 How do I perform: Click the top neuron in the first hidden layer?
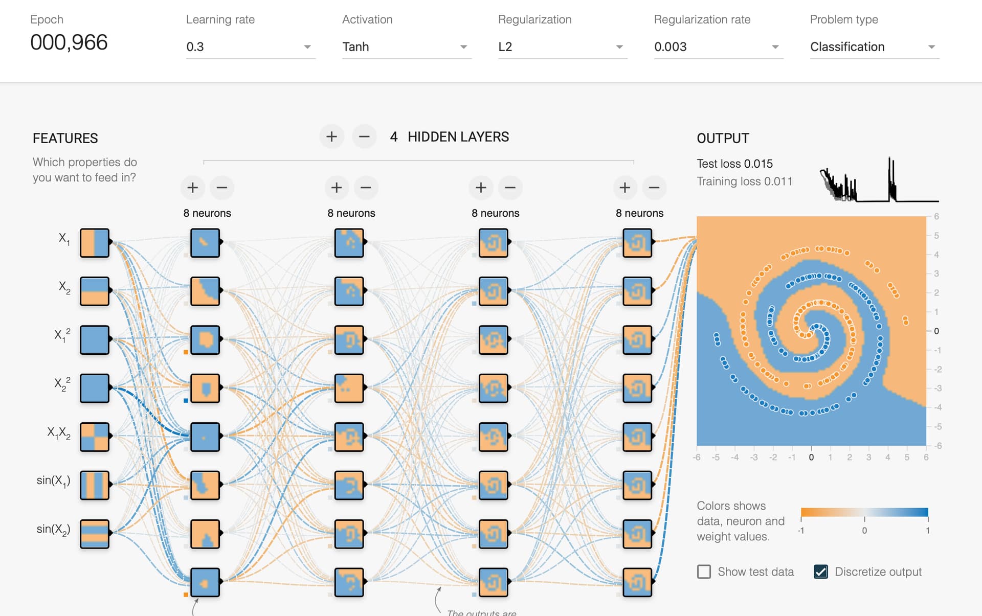[x=205, y=243]
